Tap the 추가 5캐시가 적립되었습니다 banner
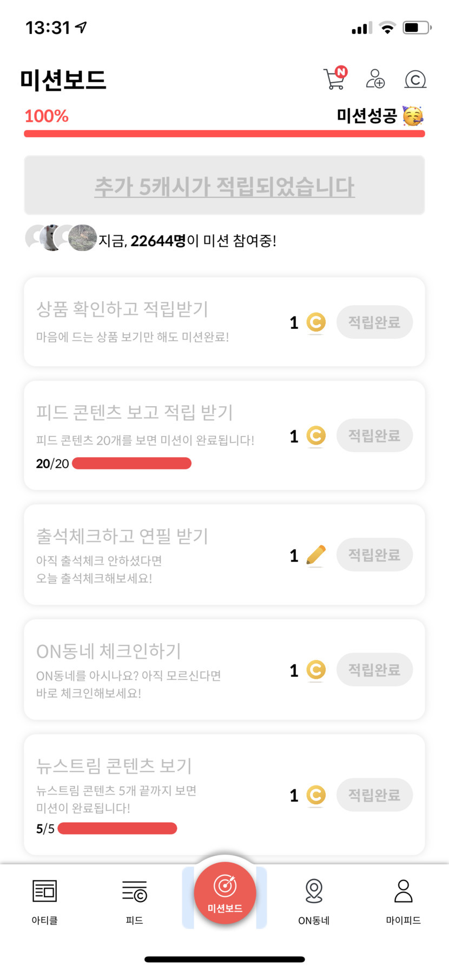Viewport: 449px width, 972px height. 225,186
